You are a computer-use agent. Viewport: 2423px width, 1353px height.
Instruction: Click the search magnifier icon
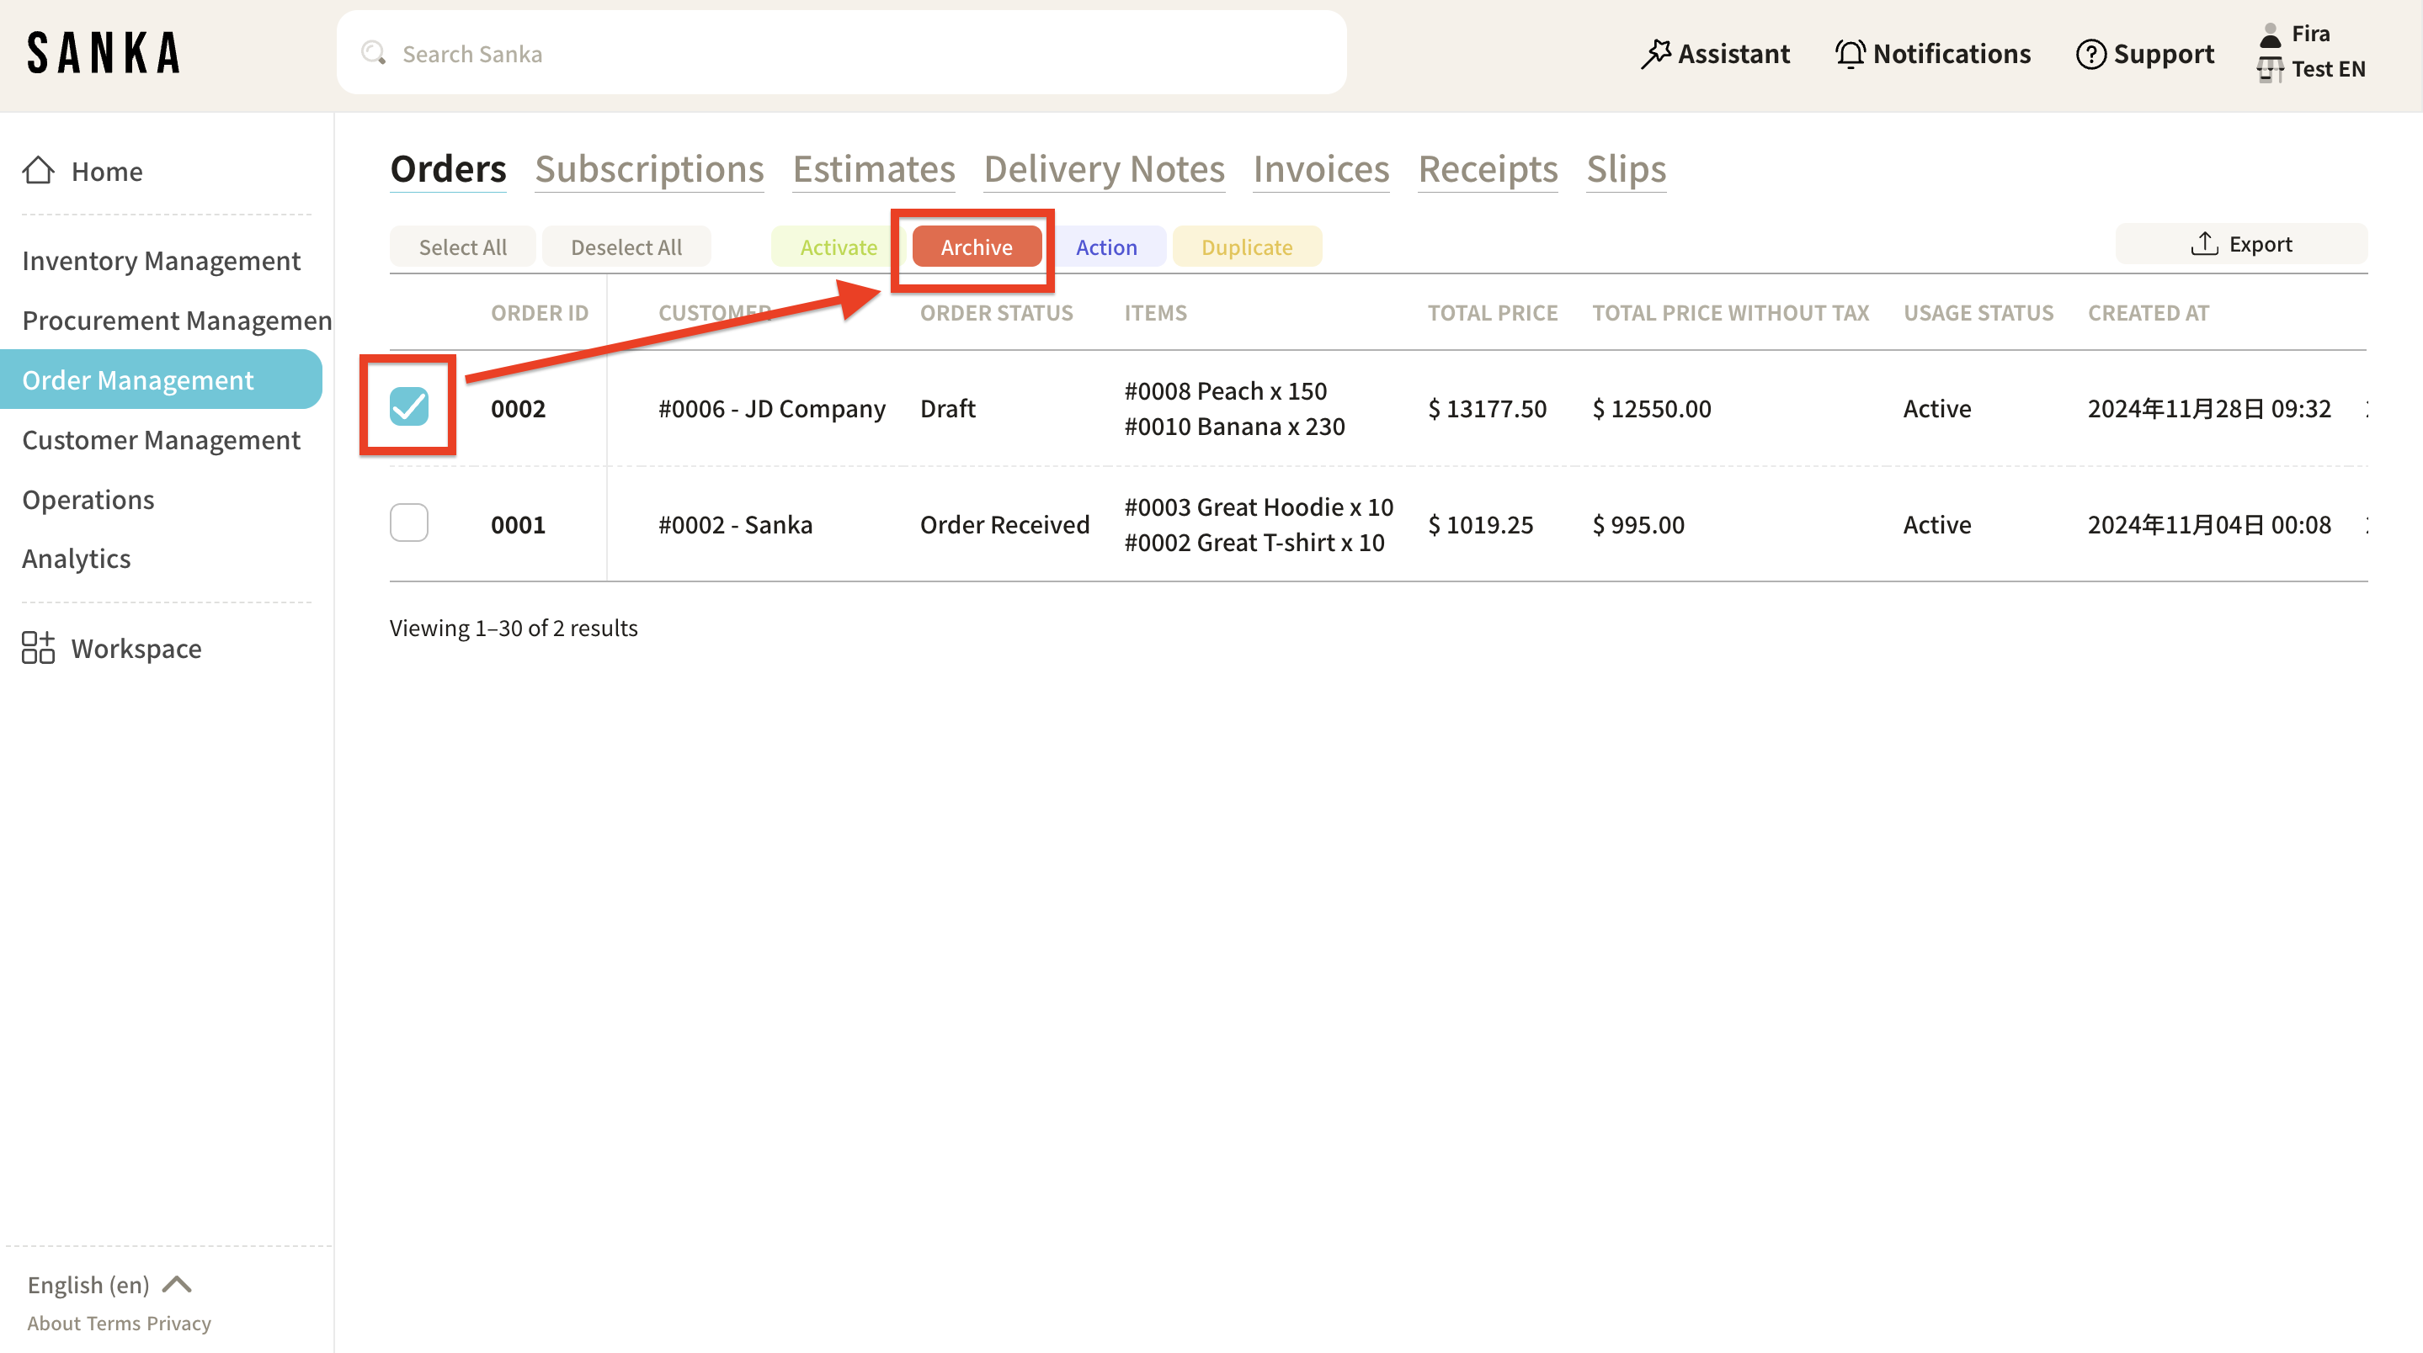point(374,53)
